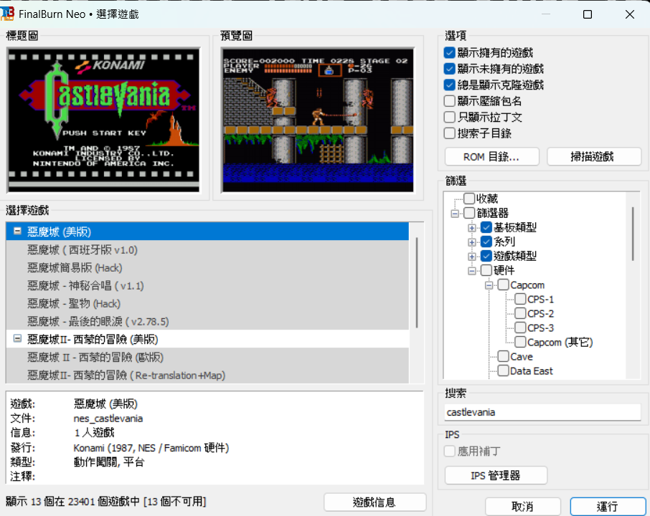Check the CPS-3 filter checkbox
The height and width of the screenshot is (516, 650).
(520, 328)
